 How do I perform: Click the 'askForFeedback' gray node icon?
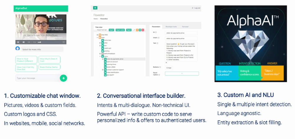click(103, 53)
